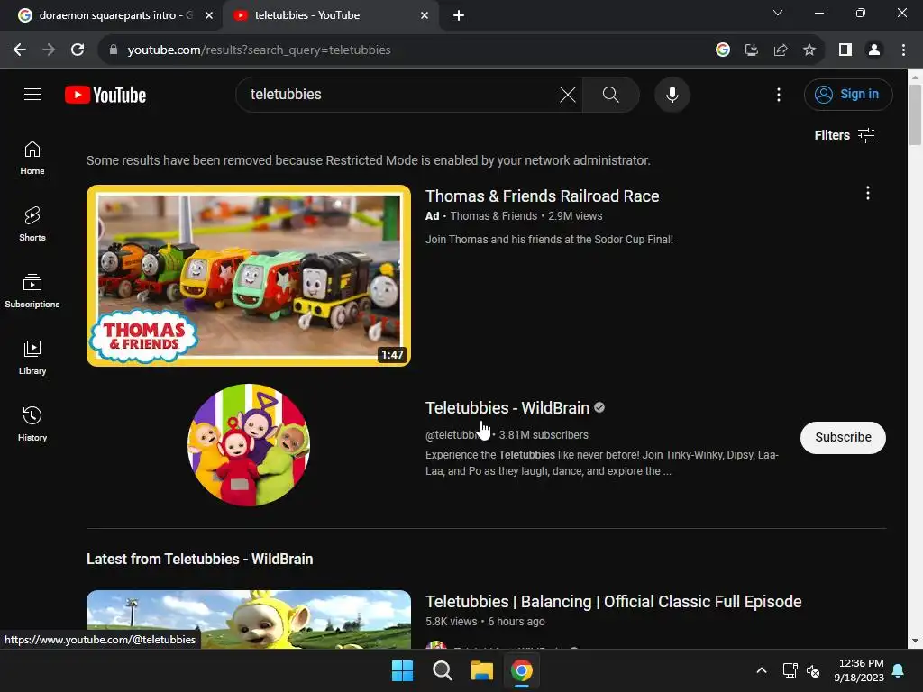Open the Windows Start menu
Viewport: 923px width, 692px height.
(403, 670)
